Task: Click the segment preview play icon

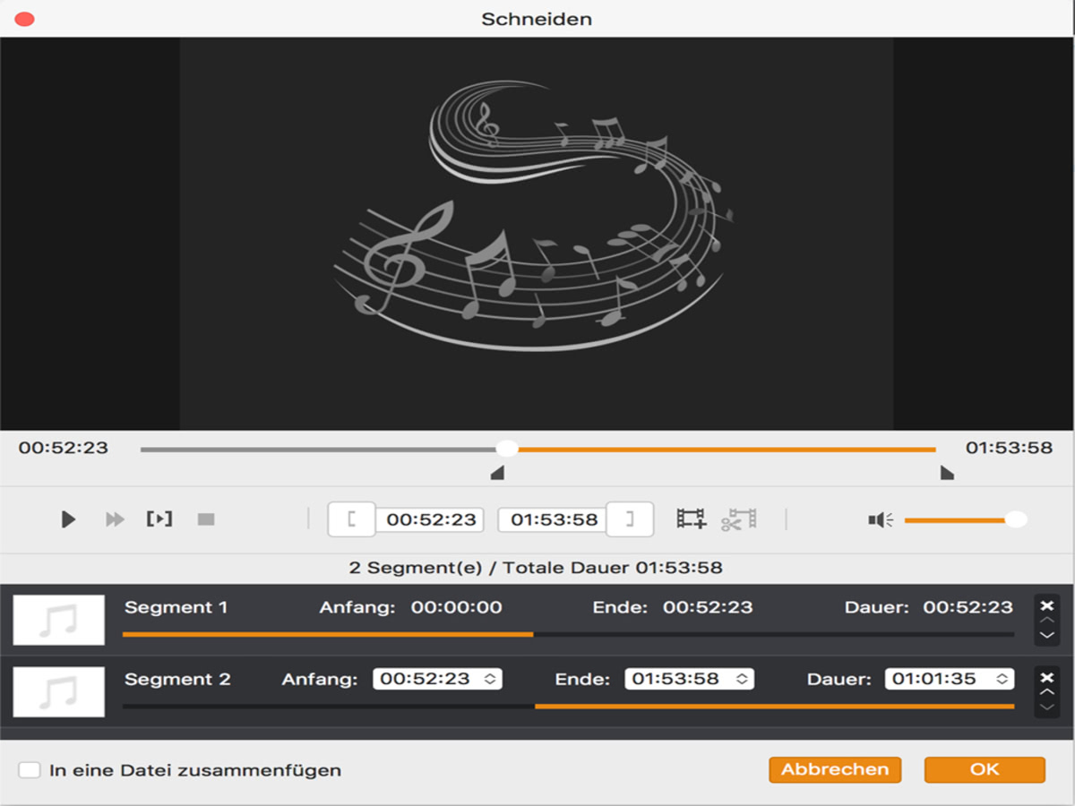Action: point(159,519)
